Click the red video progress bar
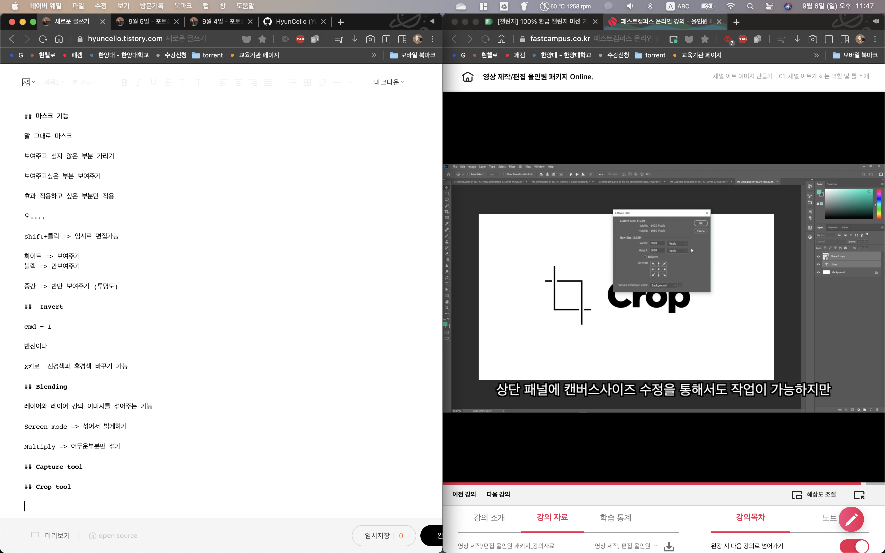The width and height of the screenshot is (885, 553). coord(651,484)
